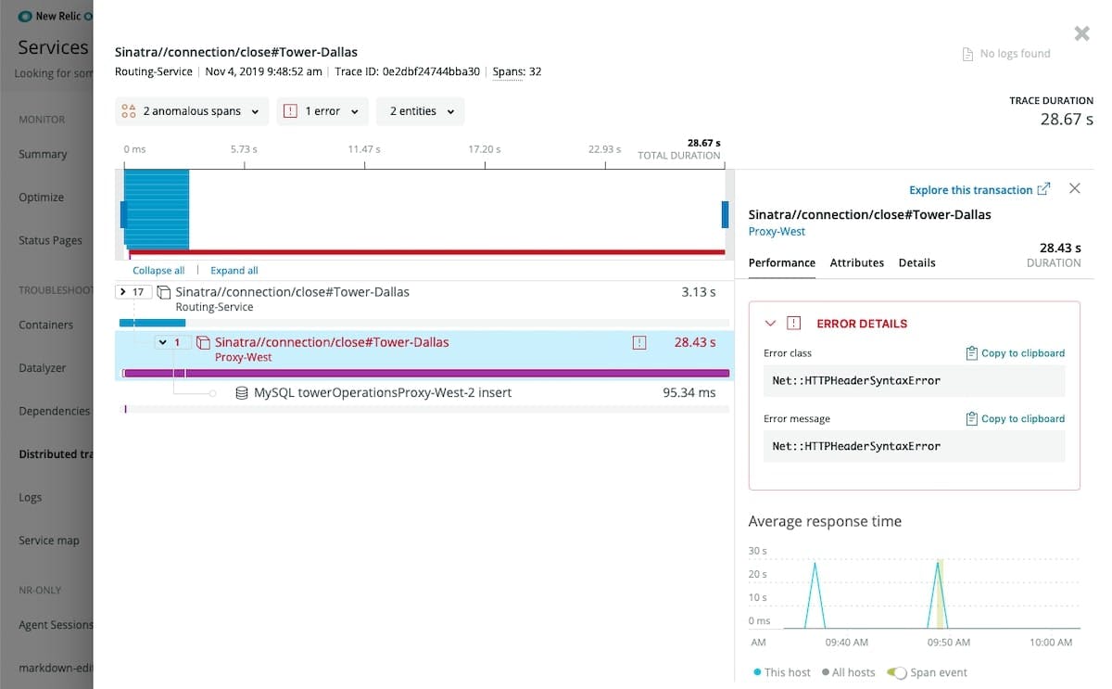Toggle the All hosts legend item

point(848,672)
